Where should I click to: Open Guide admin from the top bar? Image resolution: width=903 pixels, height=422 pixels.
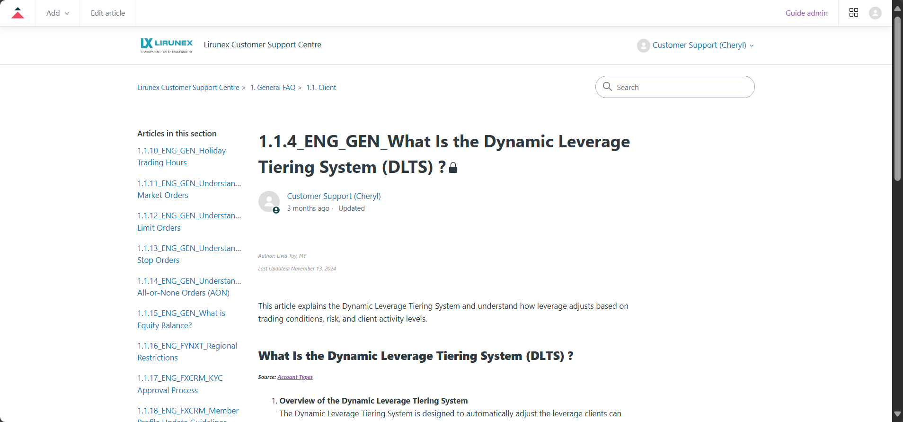tap(806, 13)
